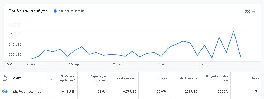Viewport: 264px width, 99px height.
Task: Click the descending sort arrow icon
Action: [x=51, y=79]
